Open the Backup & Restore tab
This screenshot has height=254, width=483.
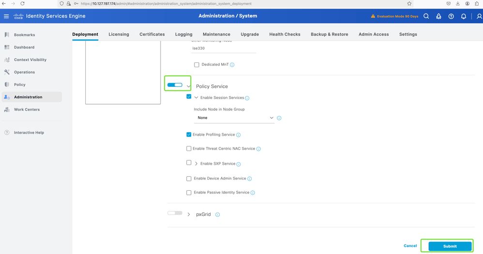point(329,34)
